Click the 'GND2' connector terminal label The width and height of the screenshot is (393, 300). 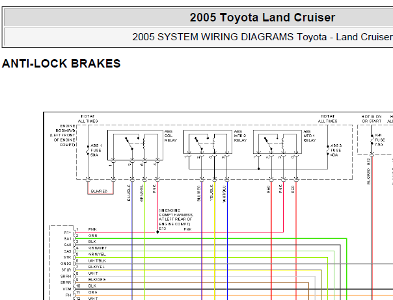66,264
